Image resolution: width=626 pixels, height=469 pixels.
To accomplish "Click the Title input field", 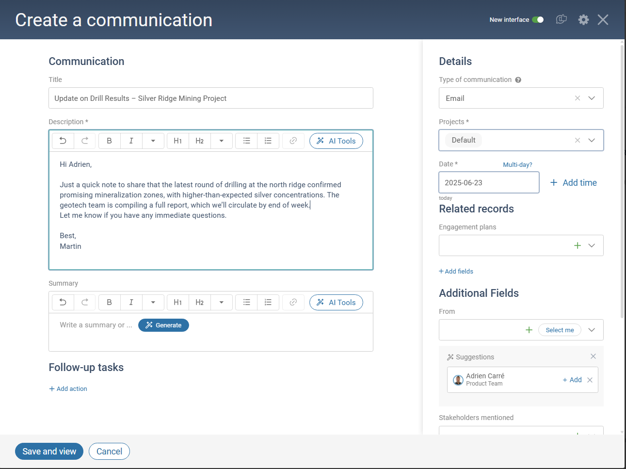I will 211,98.
